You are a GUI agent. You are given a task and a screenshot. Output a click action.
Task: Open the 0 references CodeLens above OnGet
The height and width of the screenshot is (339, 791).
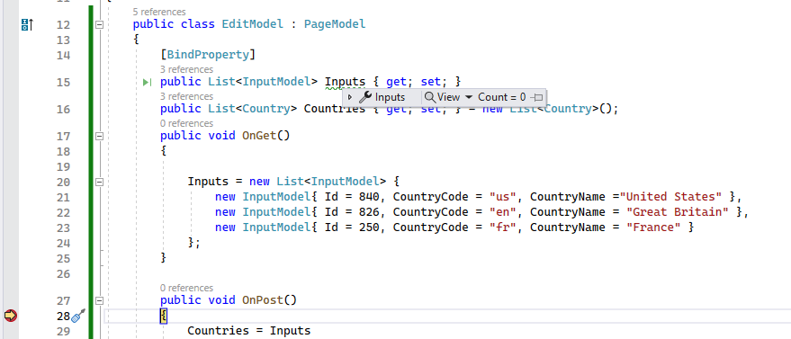(x=186, y=123)
